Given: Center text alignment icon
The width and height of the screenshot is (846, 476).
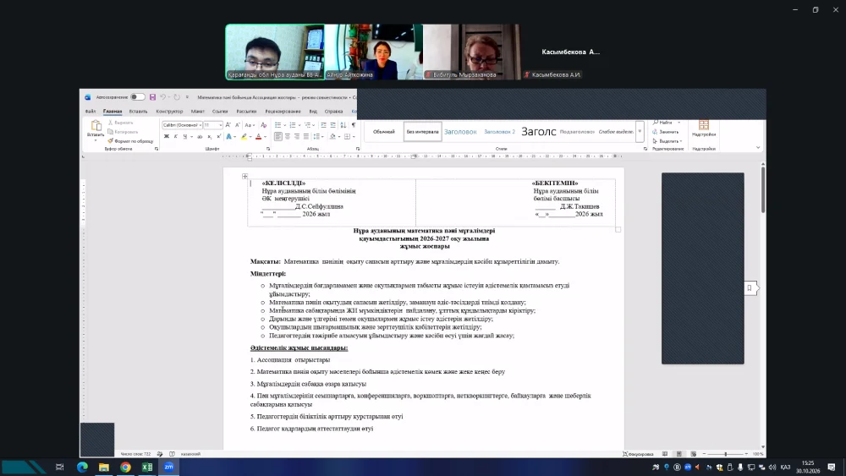Looking at the screenshot, I should [288, 137].
